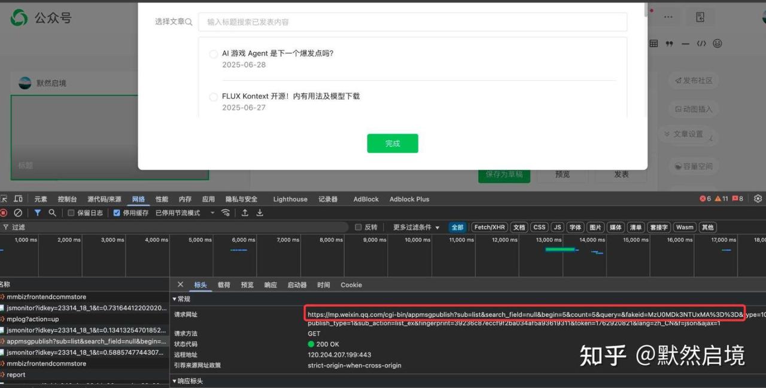
Task: Select the CSS request type filter
Action: pos(539,227)
